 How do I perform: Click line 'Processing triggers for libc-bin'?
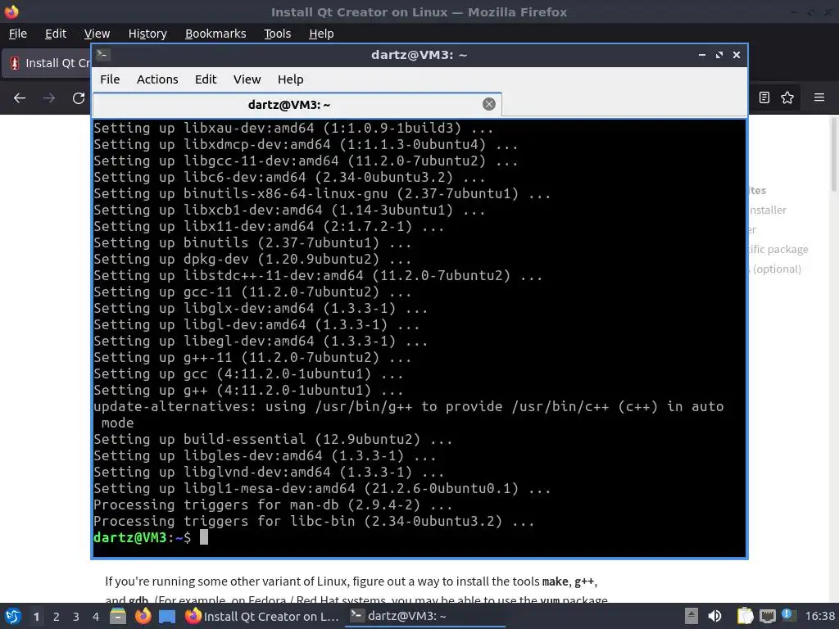314,522
